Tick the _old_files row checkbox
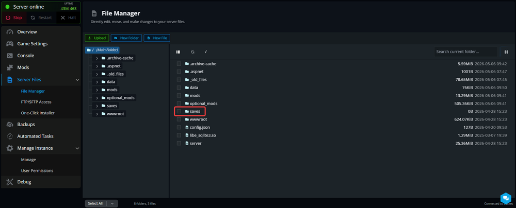Viewport: 516px width, 208px height. pyautogui.click(x=179, y=79)
